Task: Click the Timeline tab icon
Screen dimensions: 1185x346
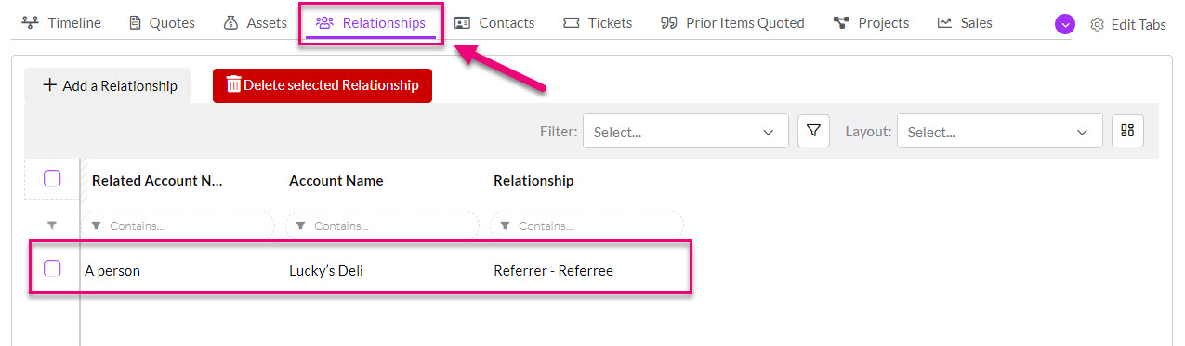Action: coord(31,23)
